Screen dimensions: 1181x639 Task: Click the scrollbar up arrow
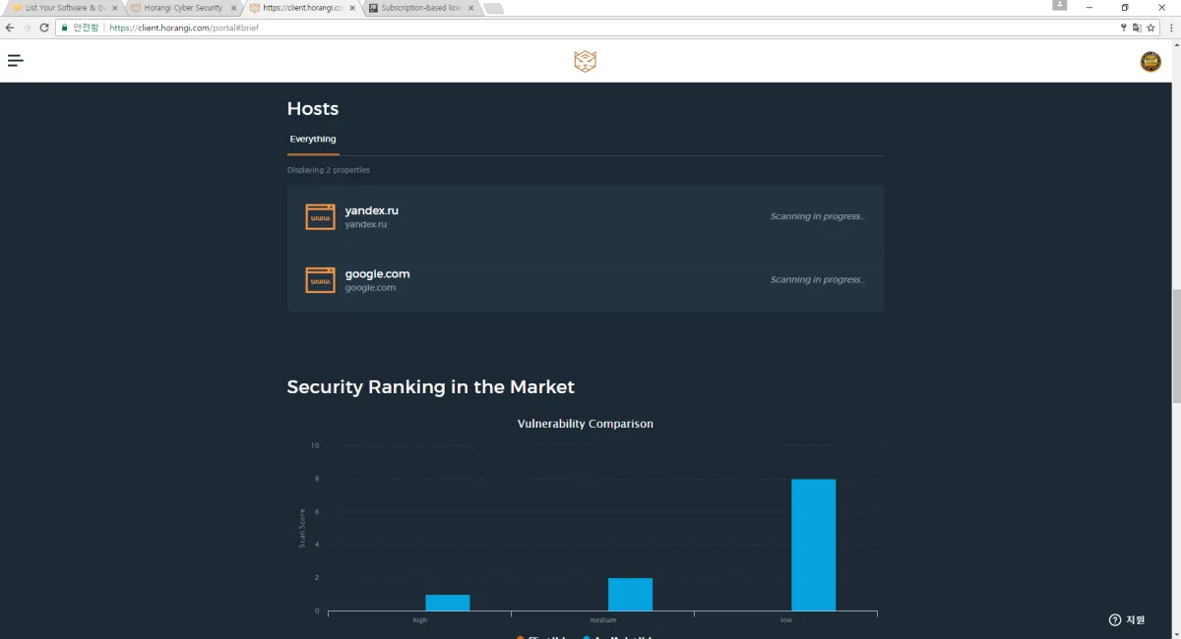[x=1175, y=44]
